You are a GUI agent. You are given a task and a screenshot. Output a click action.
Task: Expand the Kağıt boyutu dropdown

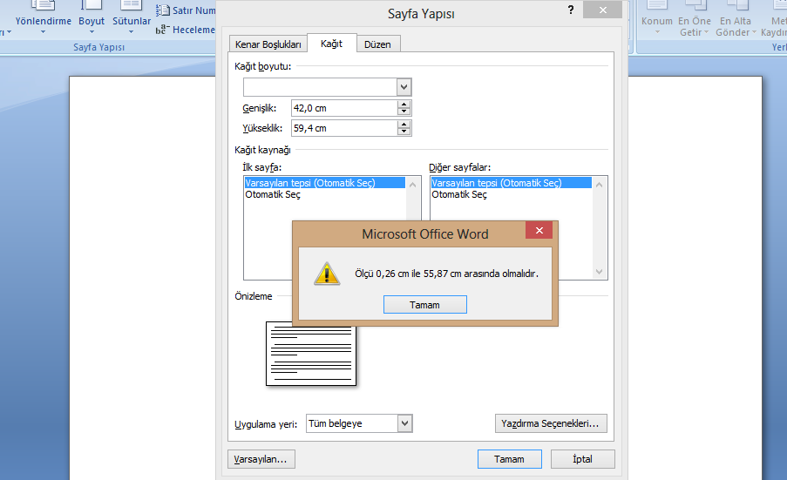404,87
